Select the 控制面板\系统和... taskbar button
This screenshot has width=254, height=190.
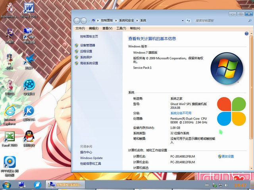(65, 185)
